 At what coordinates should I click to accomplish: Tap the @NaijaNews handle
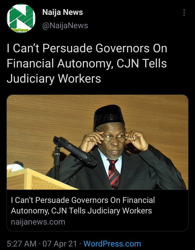(65, 25)
